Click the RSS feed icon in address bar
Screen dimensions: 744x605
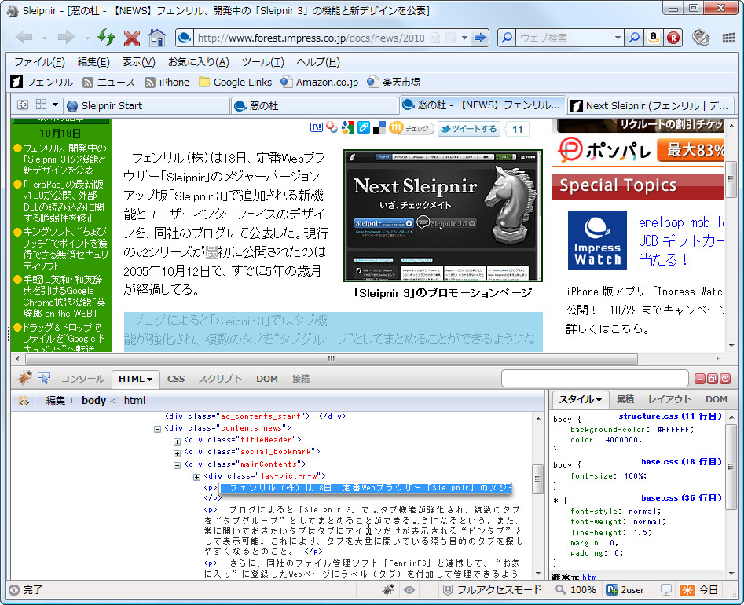[x=450, y=38]
